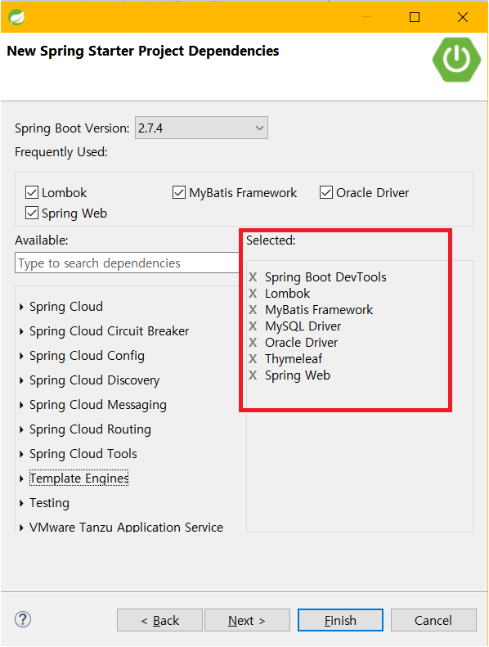Select Thymeleaf text in Selected list

click(x=294, y=359)
